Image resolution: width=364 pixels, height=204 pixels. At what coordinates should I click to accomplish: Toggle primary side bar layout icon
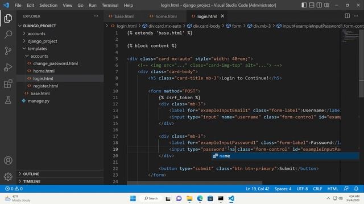(x=304, y=5)
